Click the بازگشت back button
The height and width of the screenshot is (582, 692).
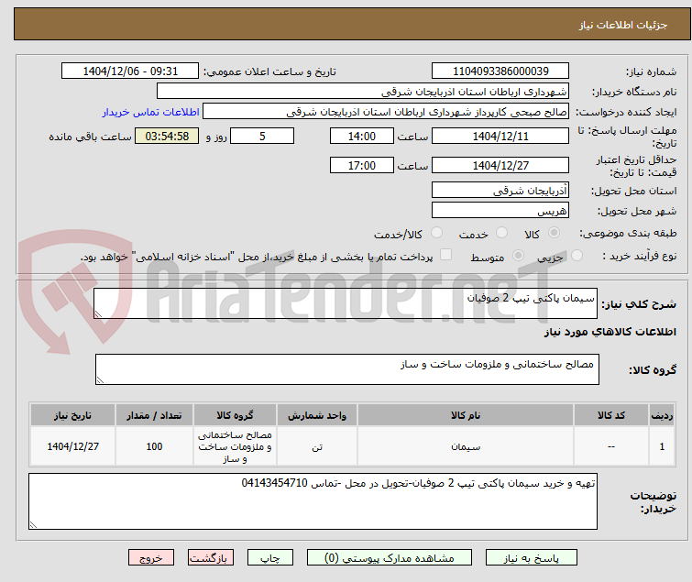pos(211,558)
